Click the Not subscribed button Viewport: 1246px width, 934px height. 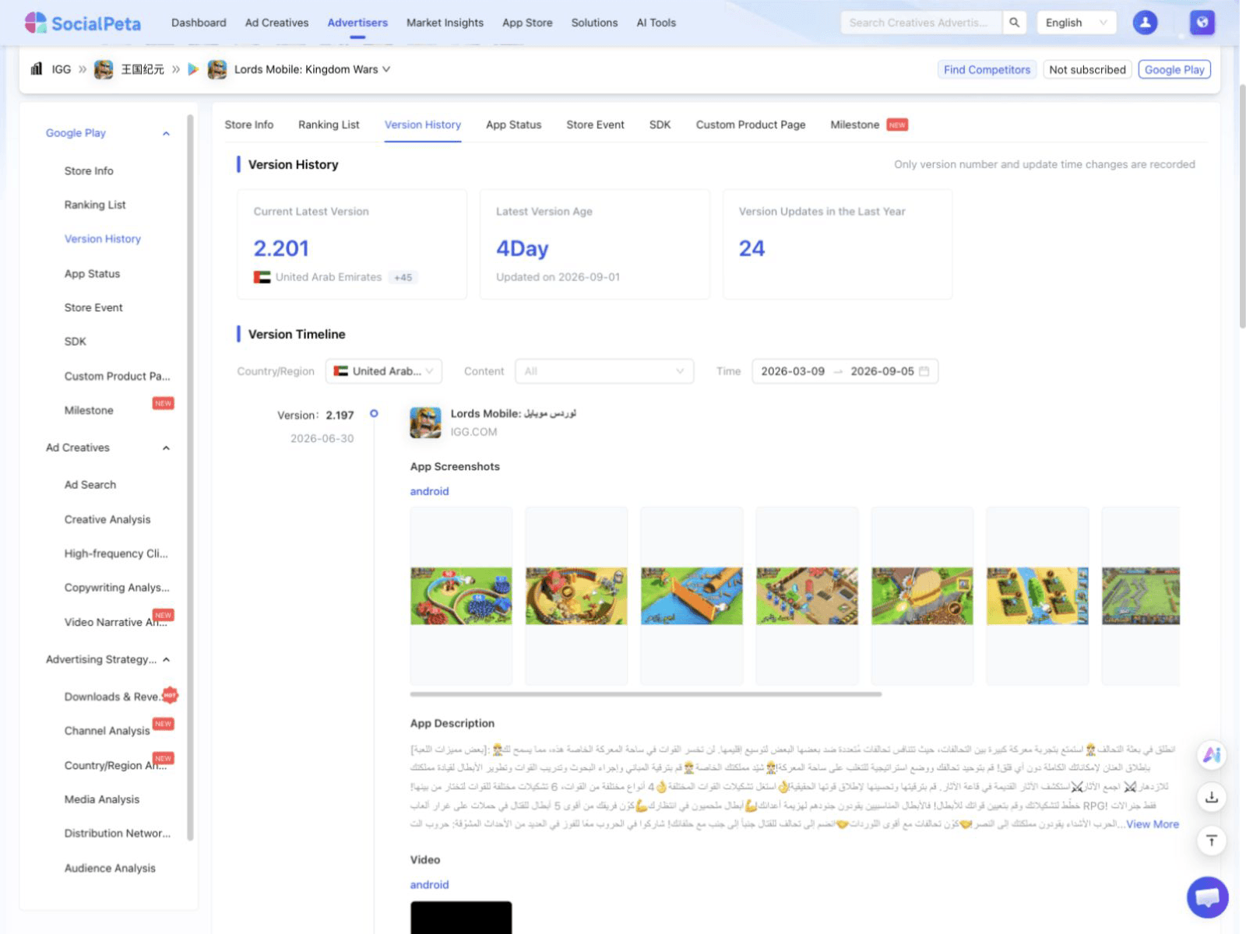[x=1087, y=69]
